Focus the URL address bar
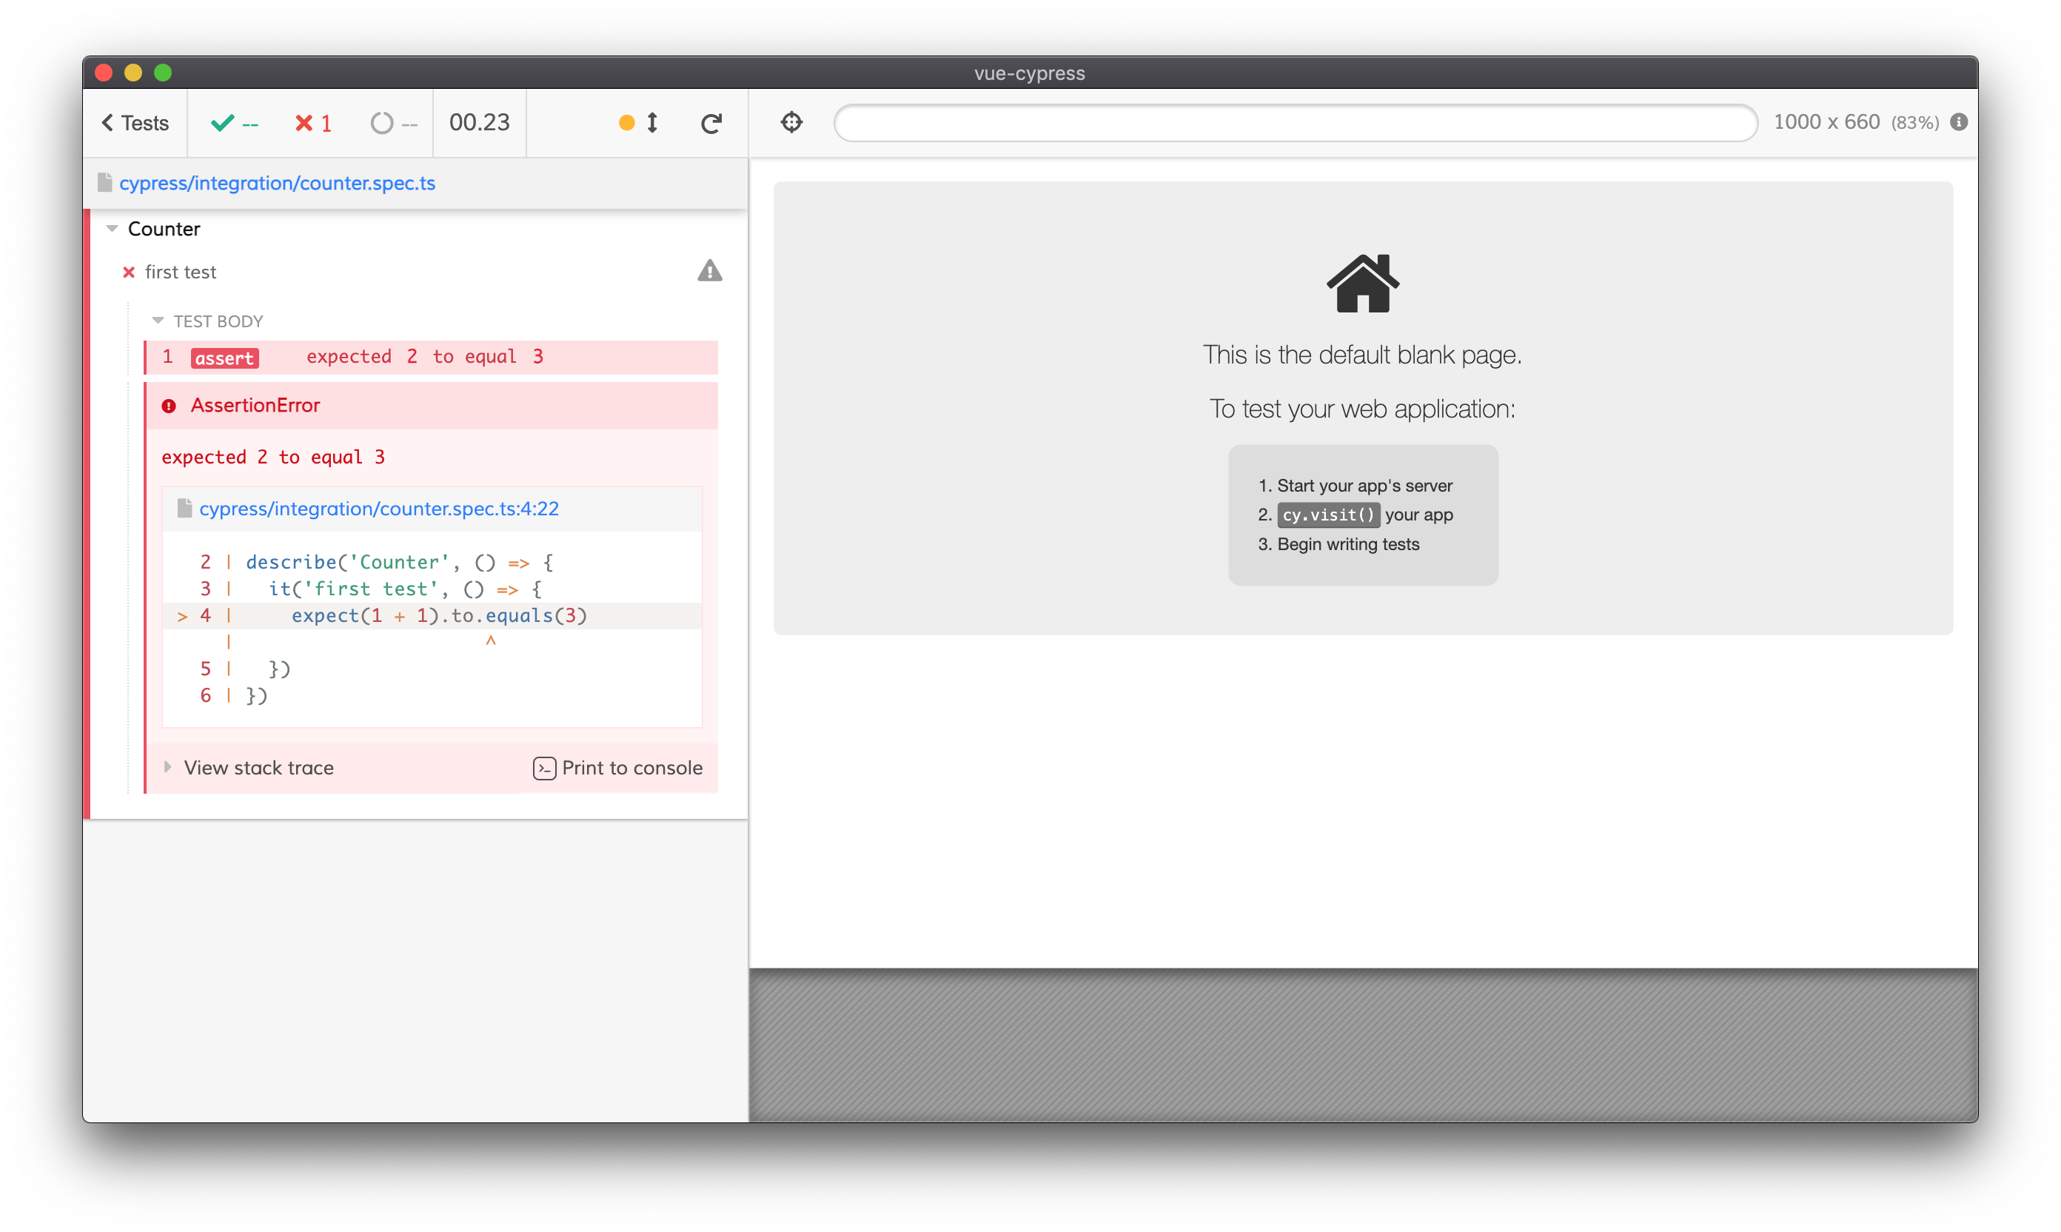The image size is (2061, 1232). click(x=1295, y=123)
